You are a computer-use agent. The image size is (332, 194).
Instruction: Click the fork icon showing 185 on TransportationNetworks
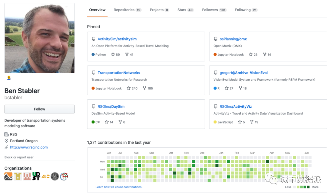pyautogui.click(x=144, y=88)
